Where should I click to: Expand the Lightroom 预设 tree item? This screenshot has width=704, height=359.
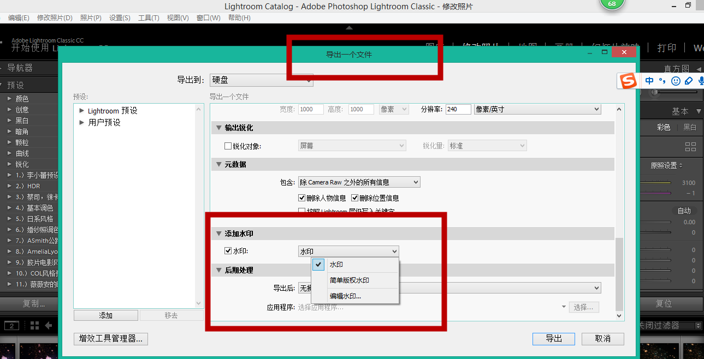pyautogui.click(x=82, y=111)
